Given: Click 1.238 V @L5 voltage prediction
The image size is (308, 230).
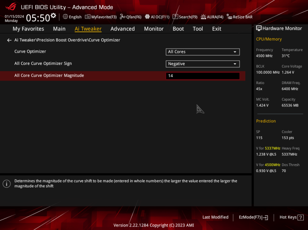Looking at the screenshot, I should (x=266, y=154).
